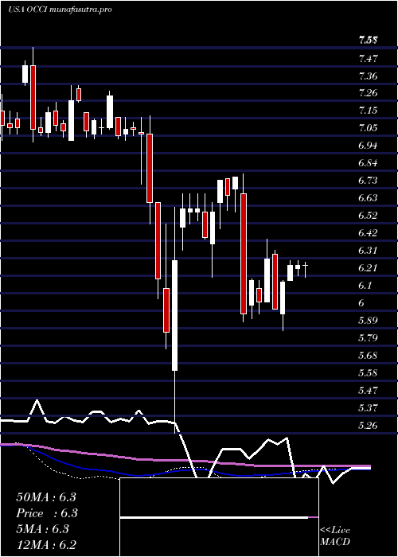The image size is (398, 557).
Task: Click the 5.47 price axis label
Action: 369,391
